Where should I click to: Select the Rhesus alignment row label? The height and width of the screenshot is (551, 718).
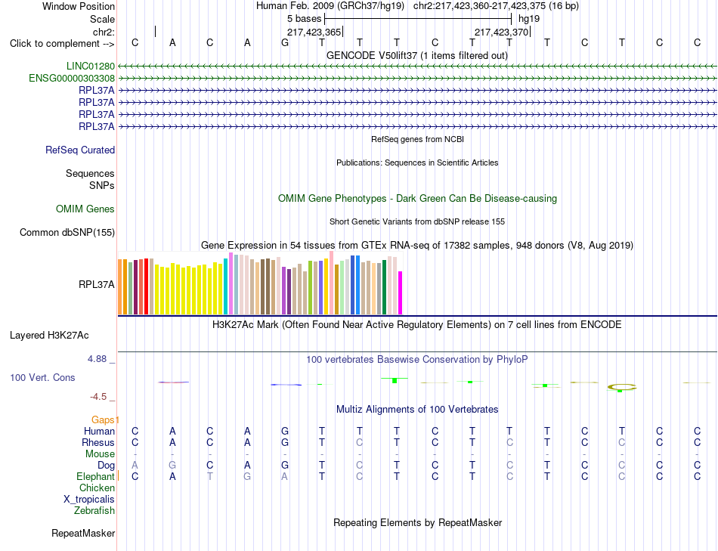click(98, 443)
